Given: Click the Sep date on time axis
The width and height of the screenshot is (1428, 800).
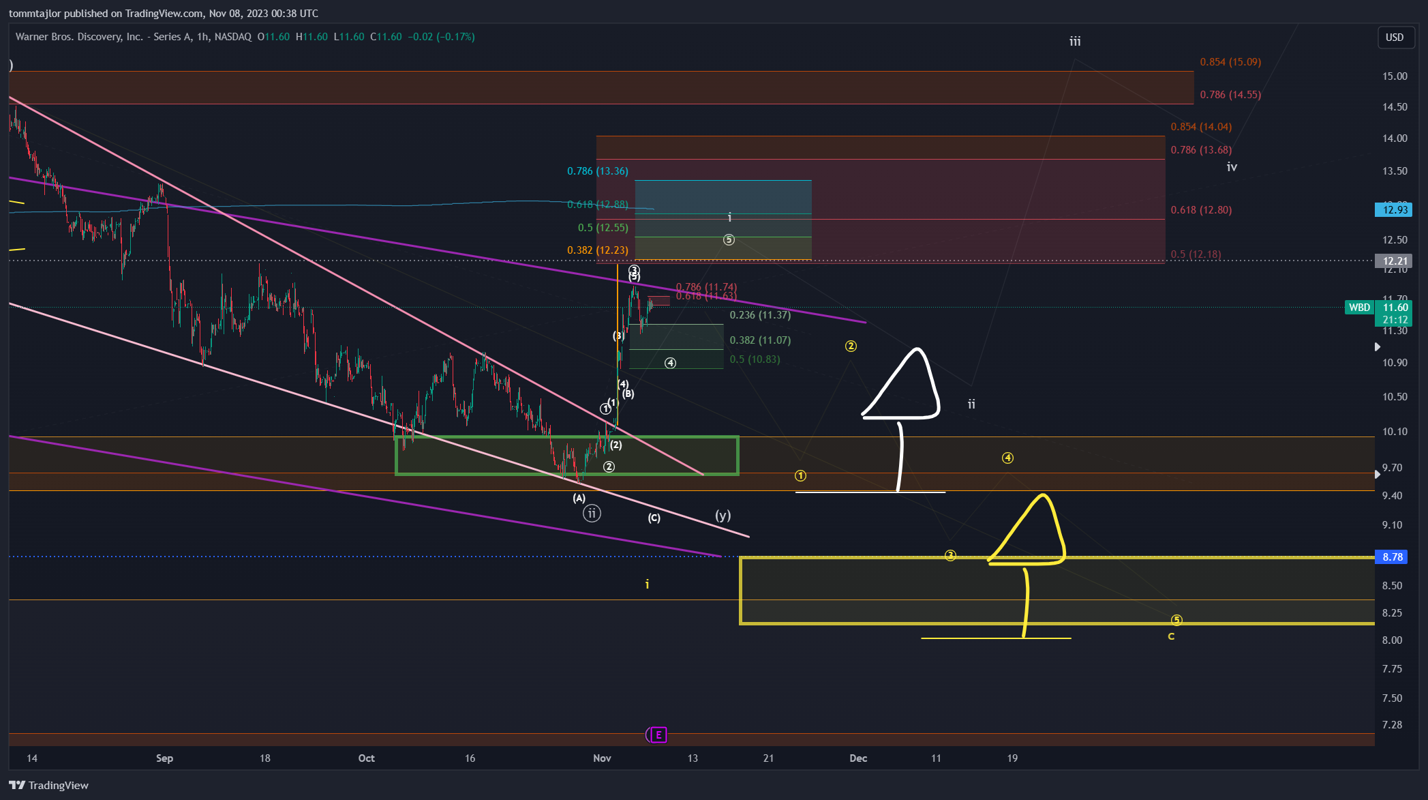Looking at the screenshot, I should click(x=164, y=758).
